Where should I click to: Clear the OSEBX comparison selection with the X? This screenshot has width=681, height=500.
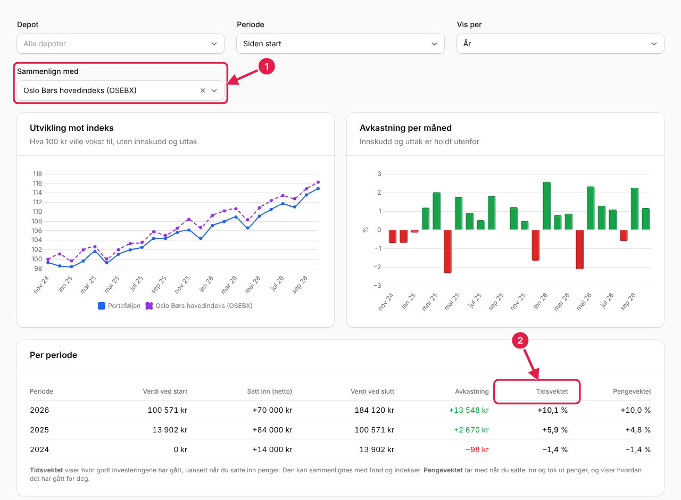[x=202, y=90]
